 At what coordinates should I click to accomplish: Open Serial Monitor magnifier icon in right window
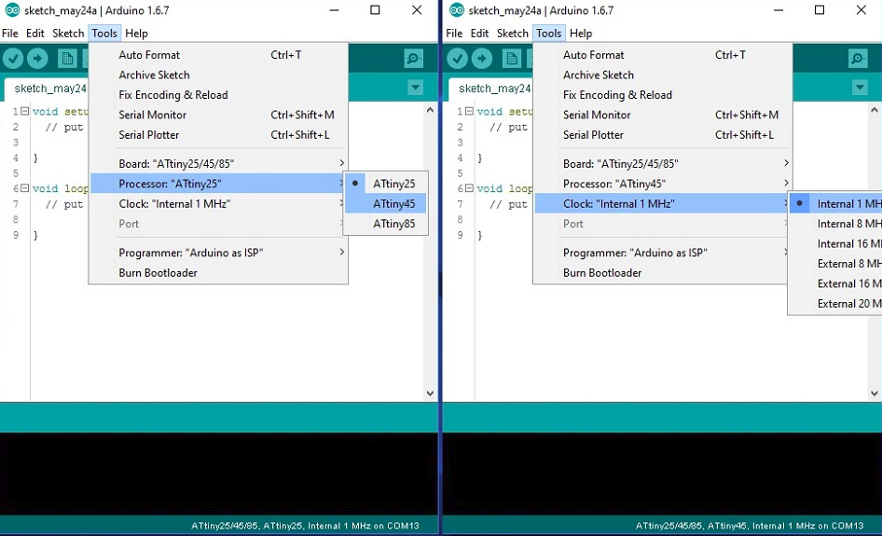[858, 58]
